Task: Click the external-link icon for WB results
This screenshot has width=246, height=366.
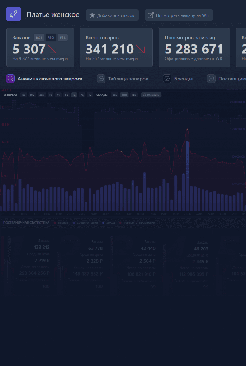Action: 151,15
